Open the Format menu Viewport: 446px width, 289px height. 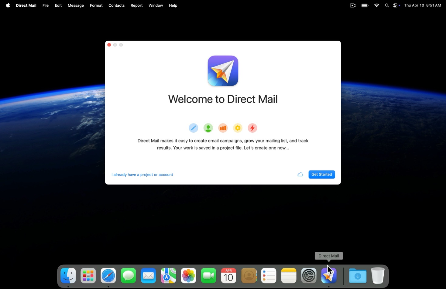click(96, 5)
